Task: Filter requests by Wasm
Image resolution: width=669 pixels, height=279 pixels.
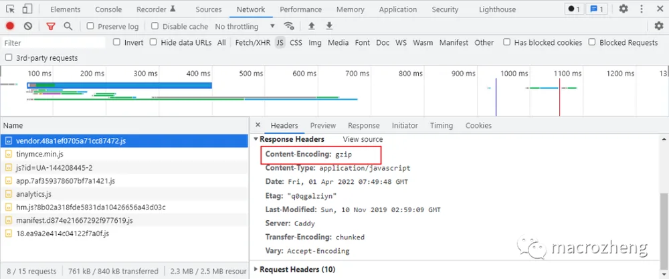Action: pyautogui.click(x=423, y=43)
